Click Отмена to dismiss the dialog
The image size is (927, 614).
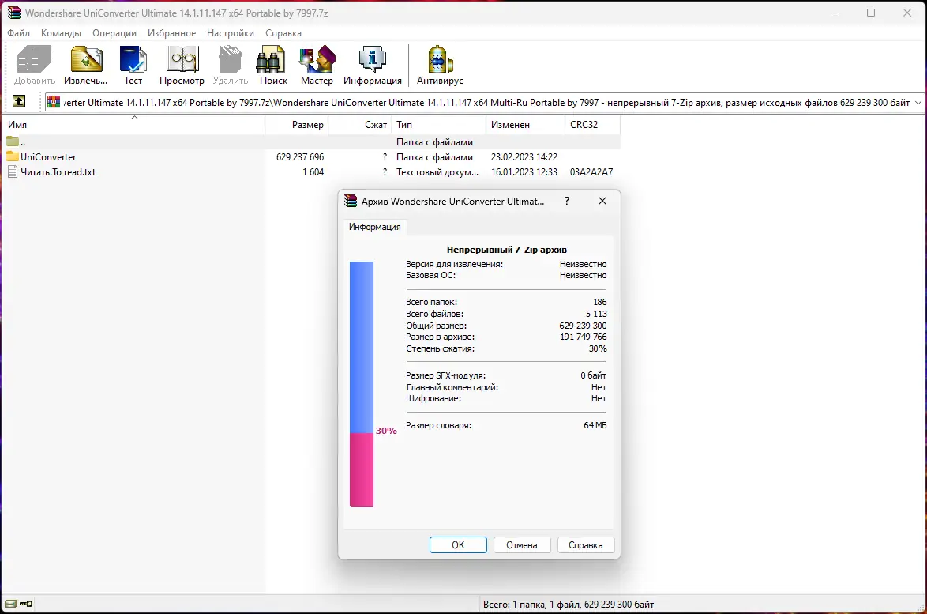coord(522,544)
